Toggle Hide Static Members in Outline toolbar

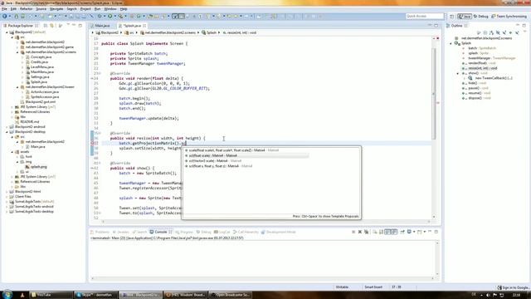(504, 32)
